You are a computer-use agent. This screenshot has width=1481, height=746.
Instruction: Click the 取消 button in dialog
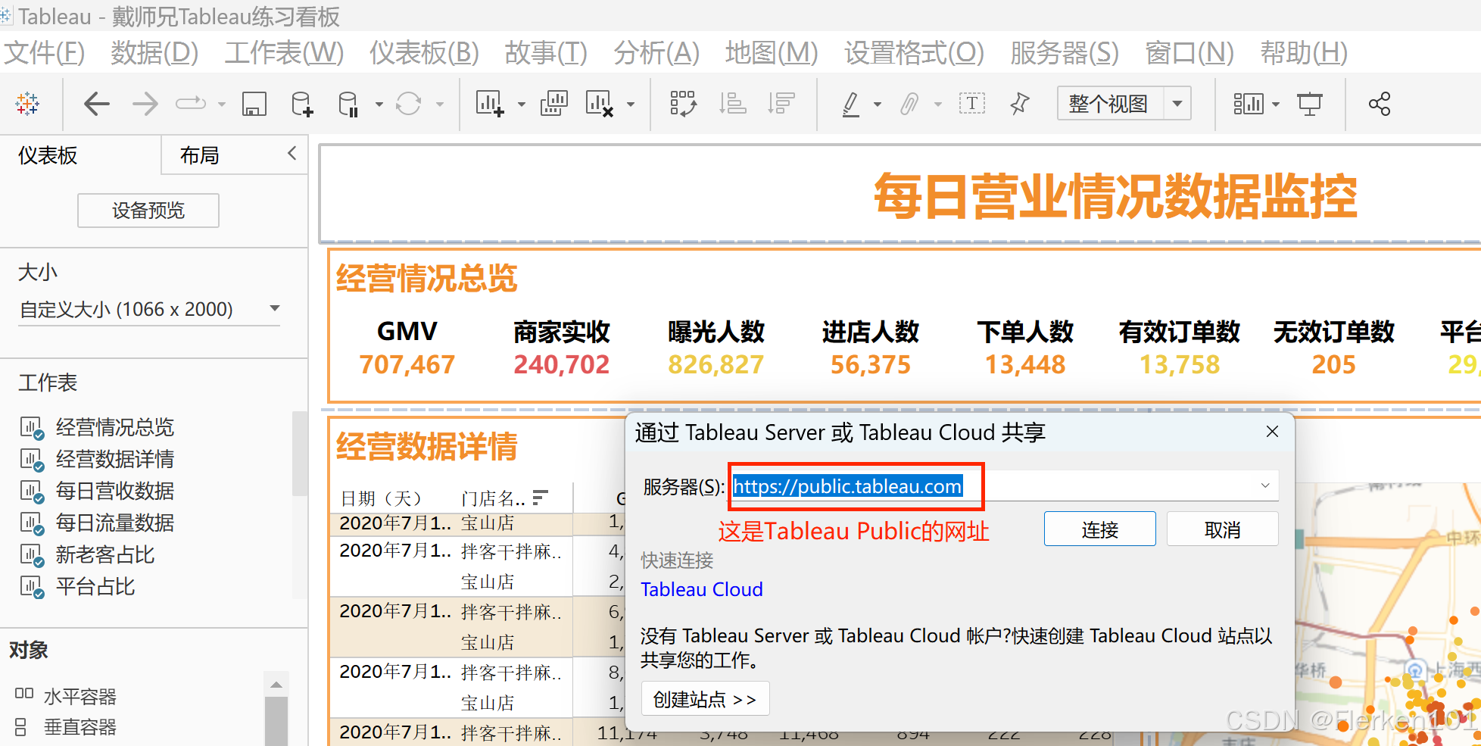[x=1222, y=529]
